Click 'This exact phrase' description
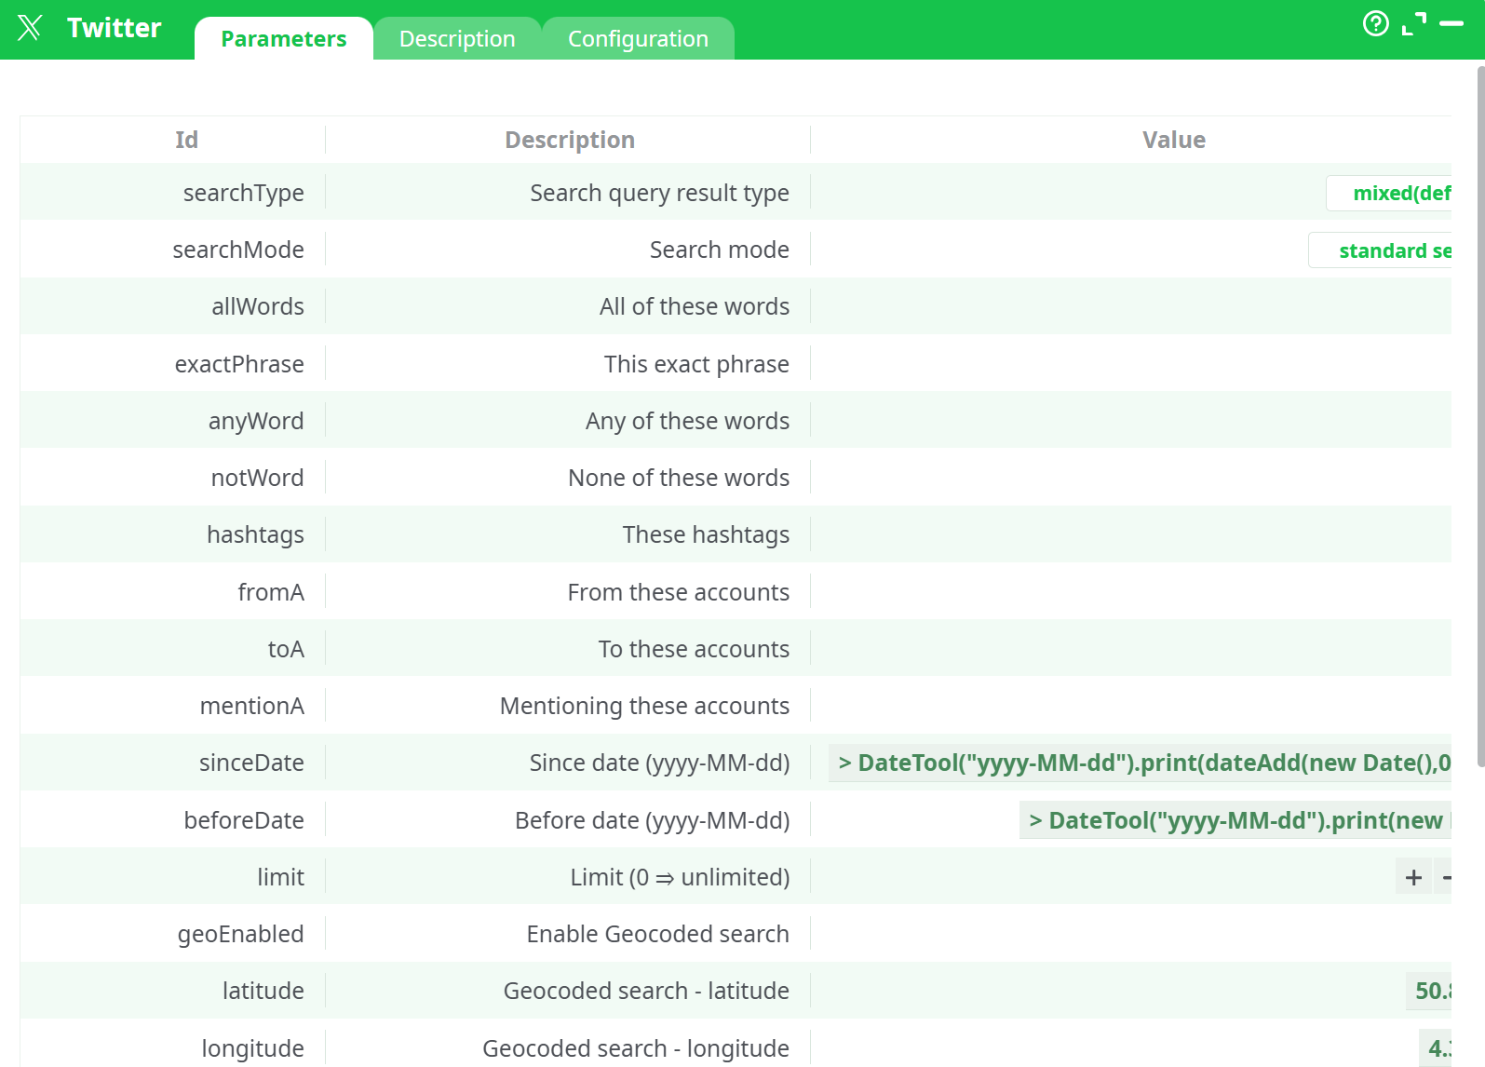The image size is (1485, 1067). click(696, 364)
